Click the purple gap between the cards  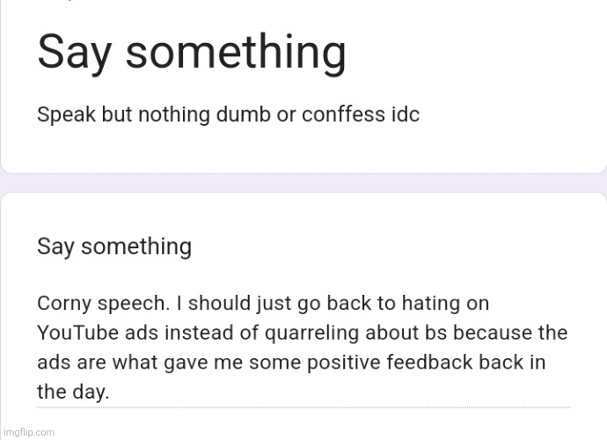point(303,182)
